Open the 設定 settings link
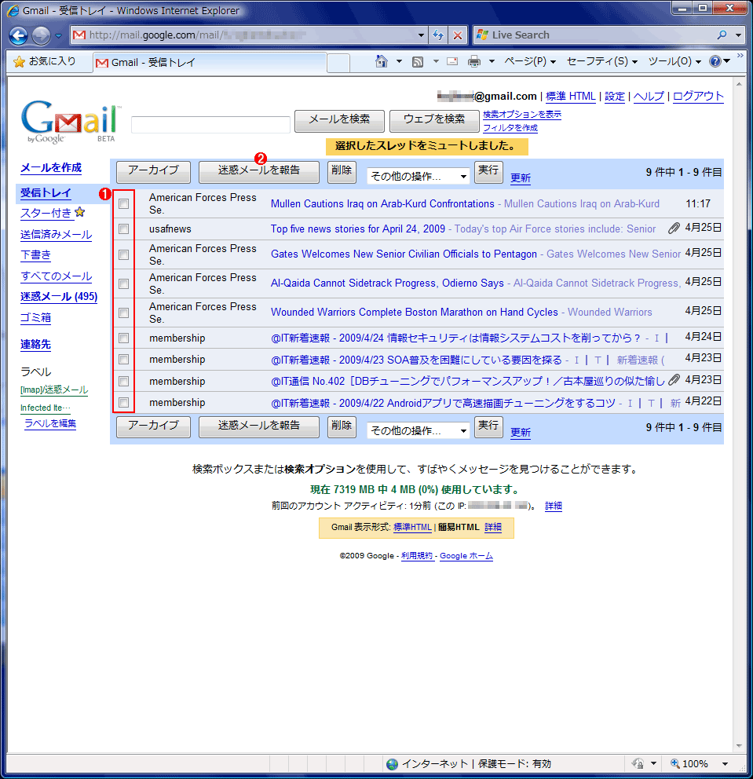This screenshot has width=753, height=779. (615, 97)
